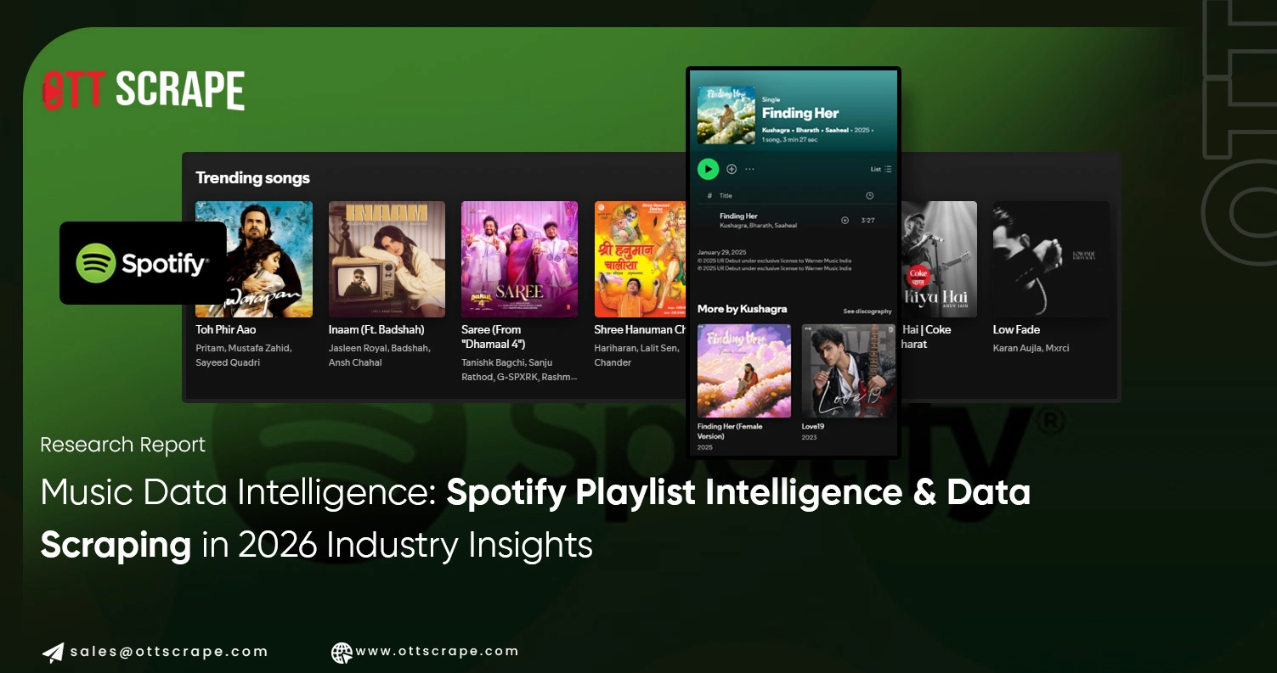Open Inaam (Ft. Badshah) cover art
This screenshot has height=673, width=1277.
click(x=387, y=259)
